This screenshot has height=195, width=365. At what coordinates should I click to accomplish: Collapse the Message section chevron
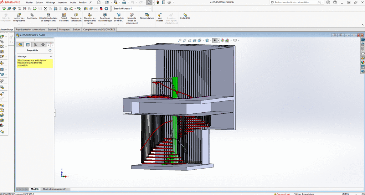51,56
